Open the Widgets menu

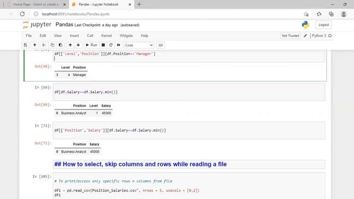pyautogui.click(x=126, y=35)
